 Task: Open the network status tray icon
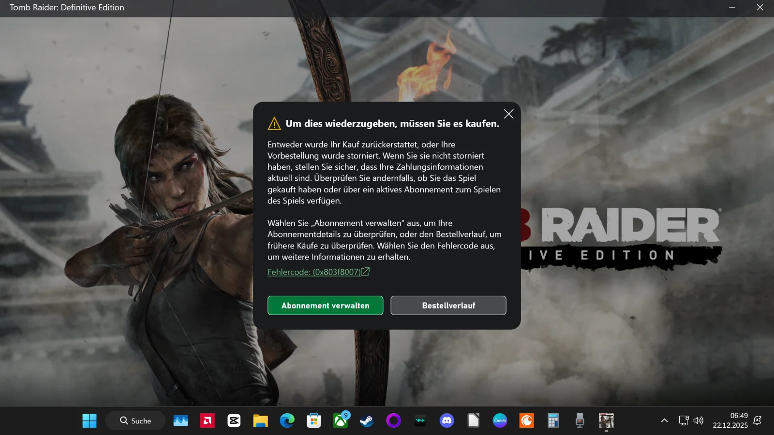[684, 421]
